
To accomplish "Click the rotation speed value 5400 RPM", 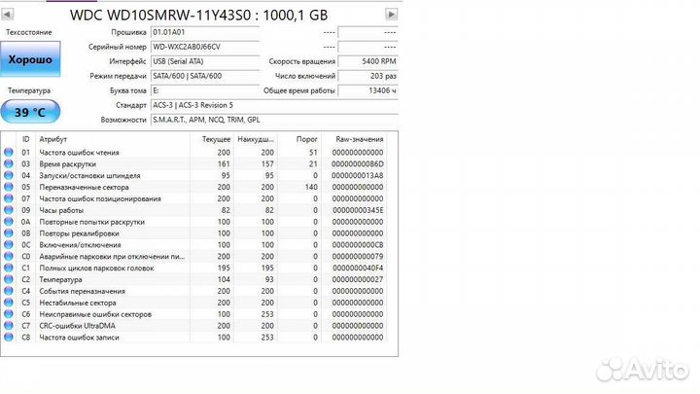I will click(x=367, y=61).
